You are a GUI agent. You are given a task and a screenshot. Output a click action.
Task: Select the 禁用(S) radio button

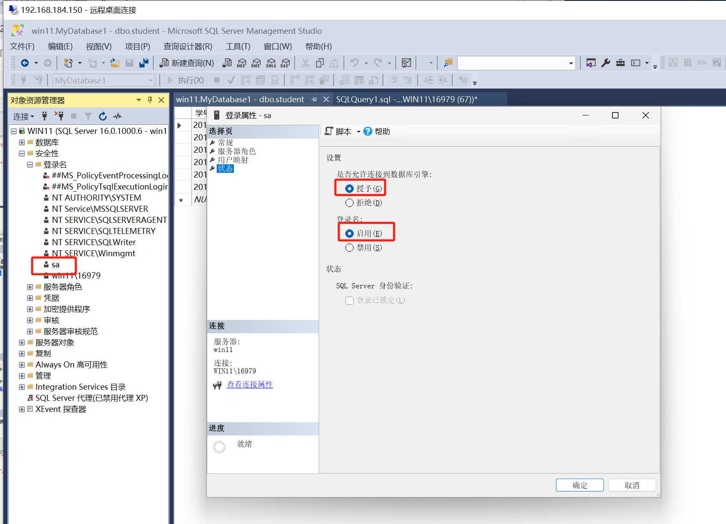coord(350,247)
